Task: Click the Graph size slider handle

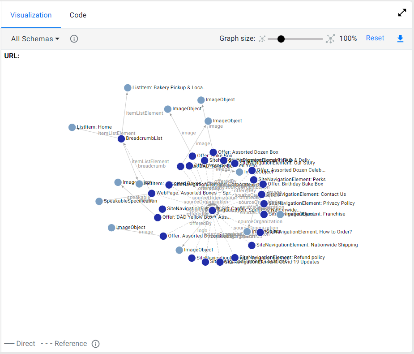Action: [x=281, y=39]
